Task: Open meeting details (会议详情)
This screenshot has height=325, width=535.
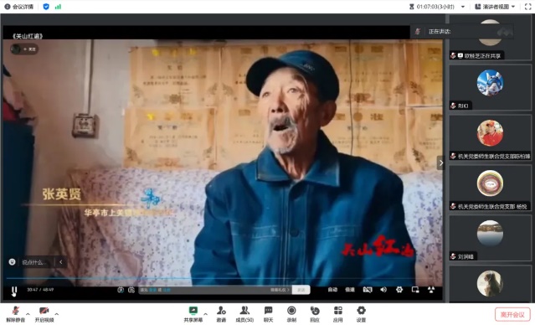Action: coord(19,7)
